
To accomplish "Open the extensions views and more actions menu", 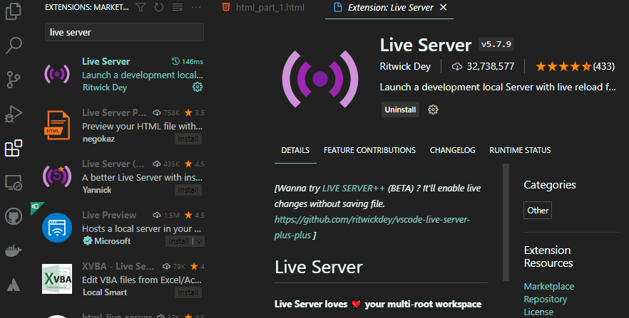I will 196,7.
